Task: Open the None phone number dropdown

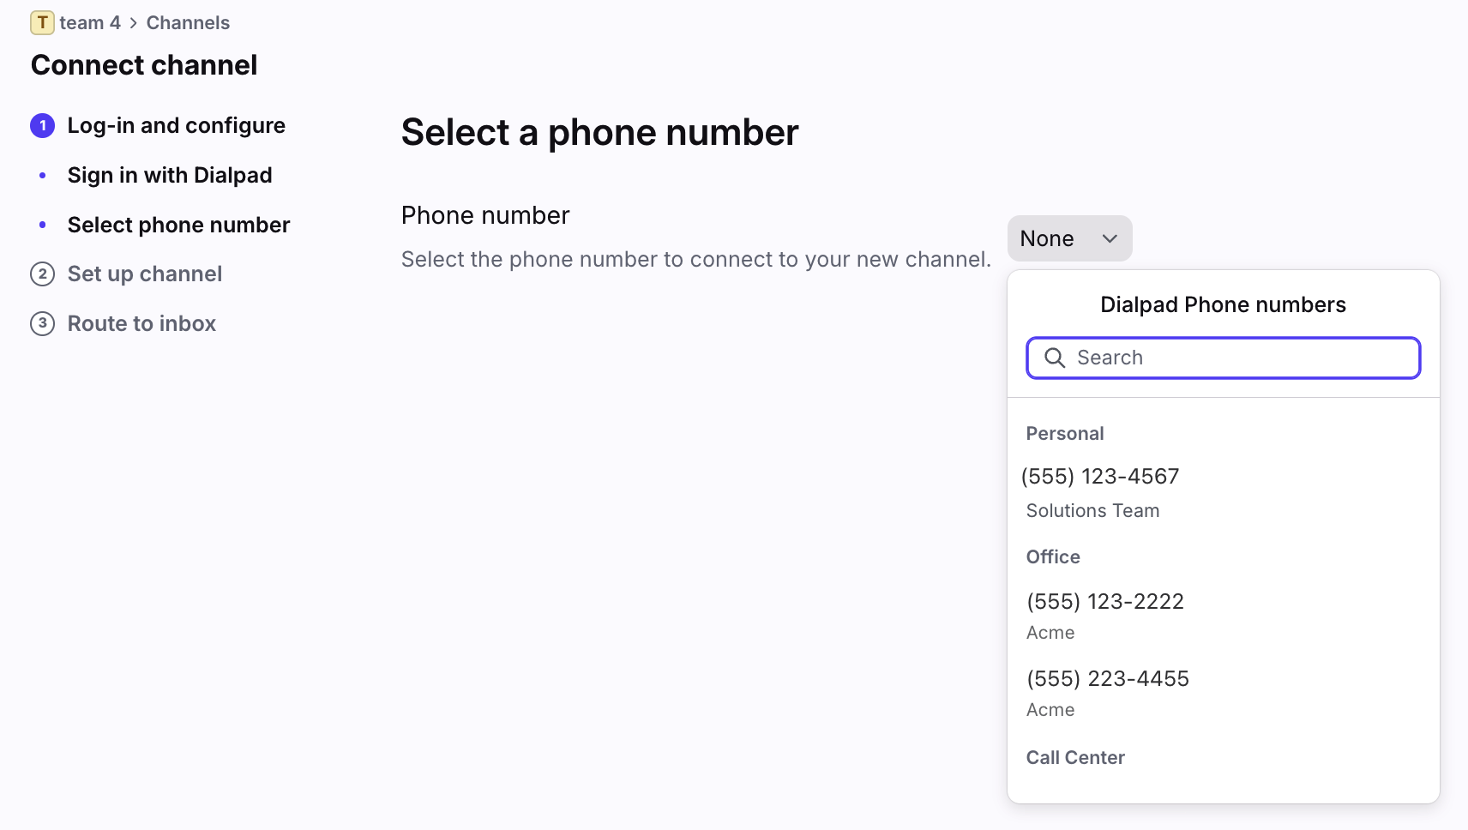Action: click(x=1068, y=238)
